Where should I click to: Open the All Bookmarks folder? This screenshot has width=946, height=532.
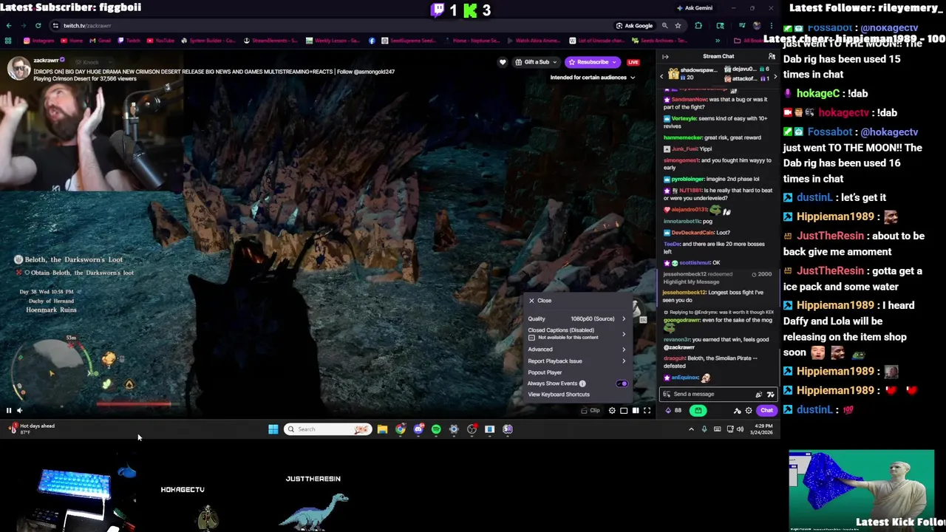(x=750, y=41)
